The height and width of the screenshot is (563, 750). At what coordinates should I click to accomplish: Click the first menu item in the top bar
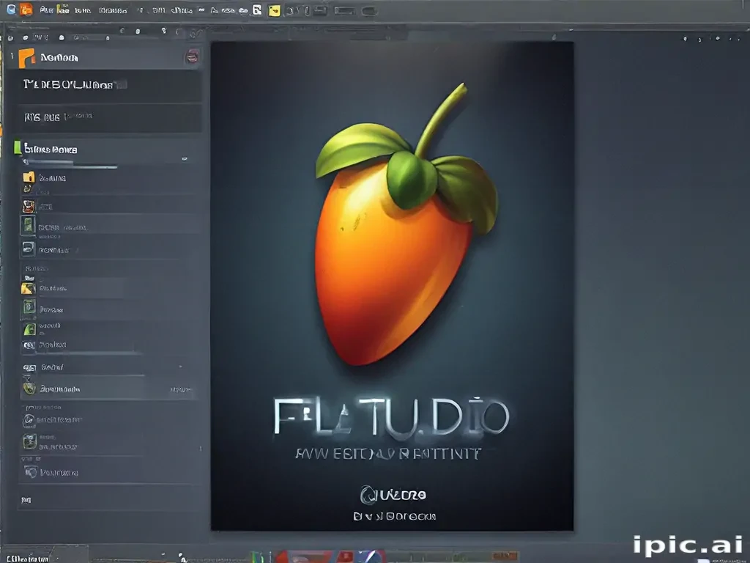[x=46, y=10]
